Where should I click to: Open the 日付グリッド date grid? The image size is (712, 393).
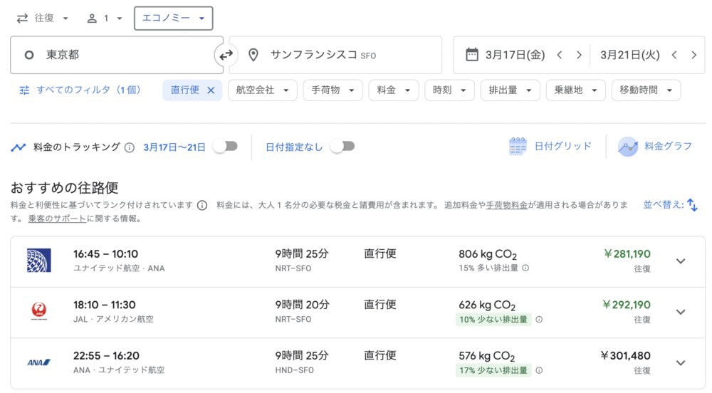click(550, 146)
